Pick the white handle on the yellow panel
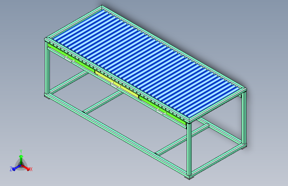Viewport: 288px width, 186px height. 115,86
